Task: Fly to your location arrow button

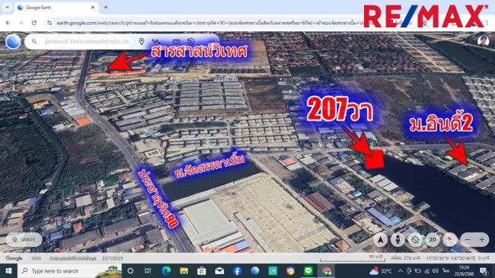Action: (x=381, y=240)
